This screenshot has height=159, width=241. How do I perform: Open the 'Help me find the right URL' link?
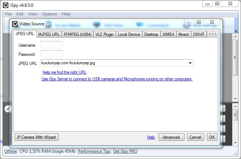[x=64, y=72]
